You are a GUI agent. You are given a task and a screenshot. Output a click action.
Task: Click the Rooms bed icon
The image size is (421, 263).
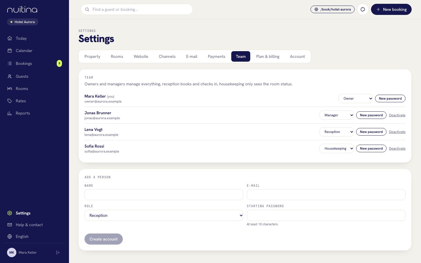tap(10, 89)
